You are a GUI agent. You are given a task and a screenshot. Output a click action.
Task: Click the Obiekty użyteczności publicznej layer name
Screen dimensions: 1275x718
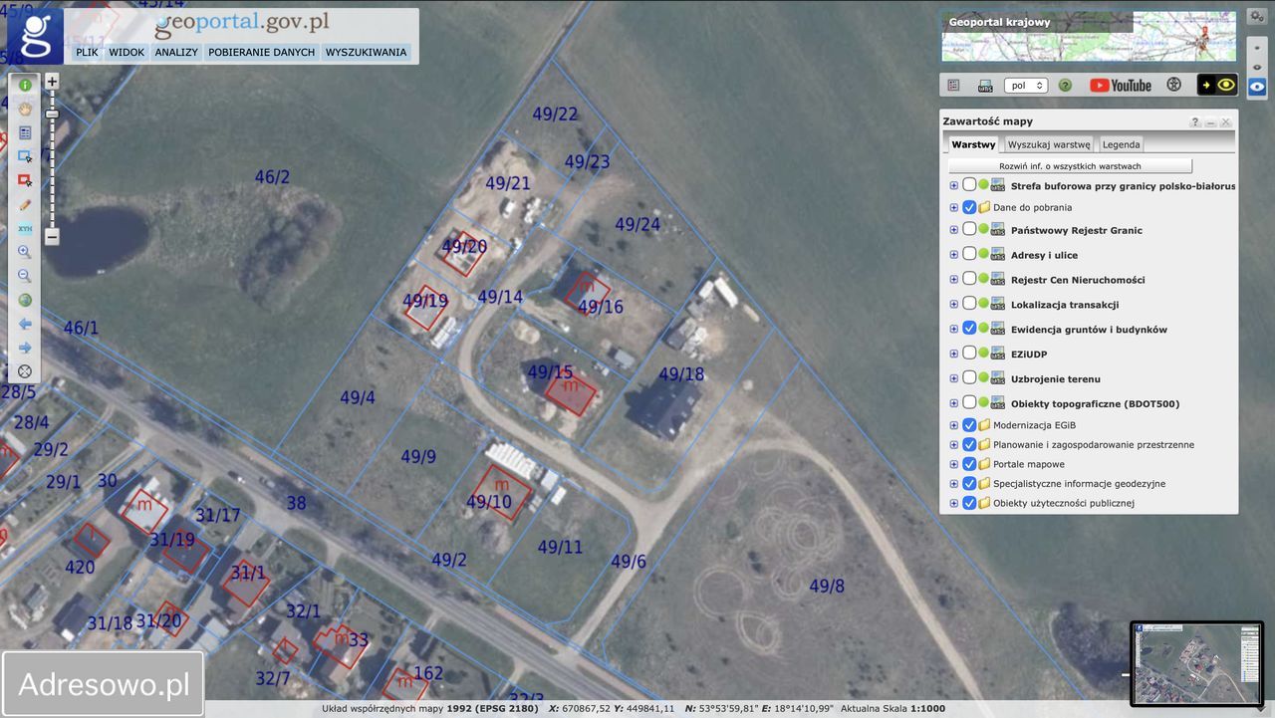pyautogui.click(x=1064, y=503)
